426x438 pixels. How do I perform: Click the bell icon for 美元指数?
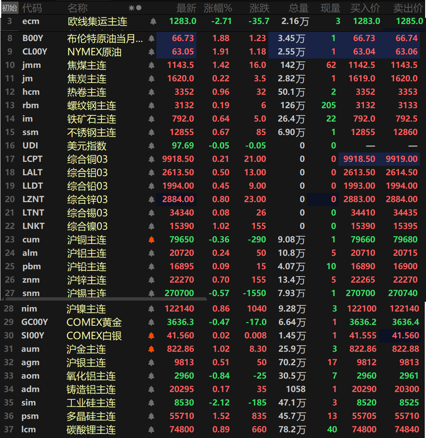152,146
